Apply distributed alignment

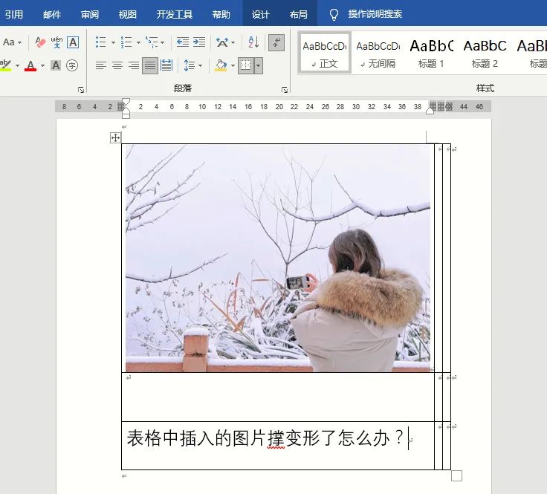click(166, 65)
